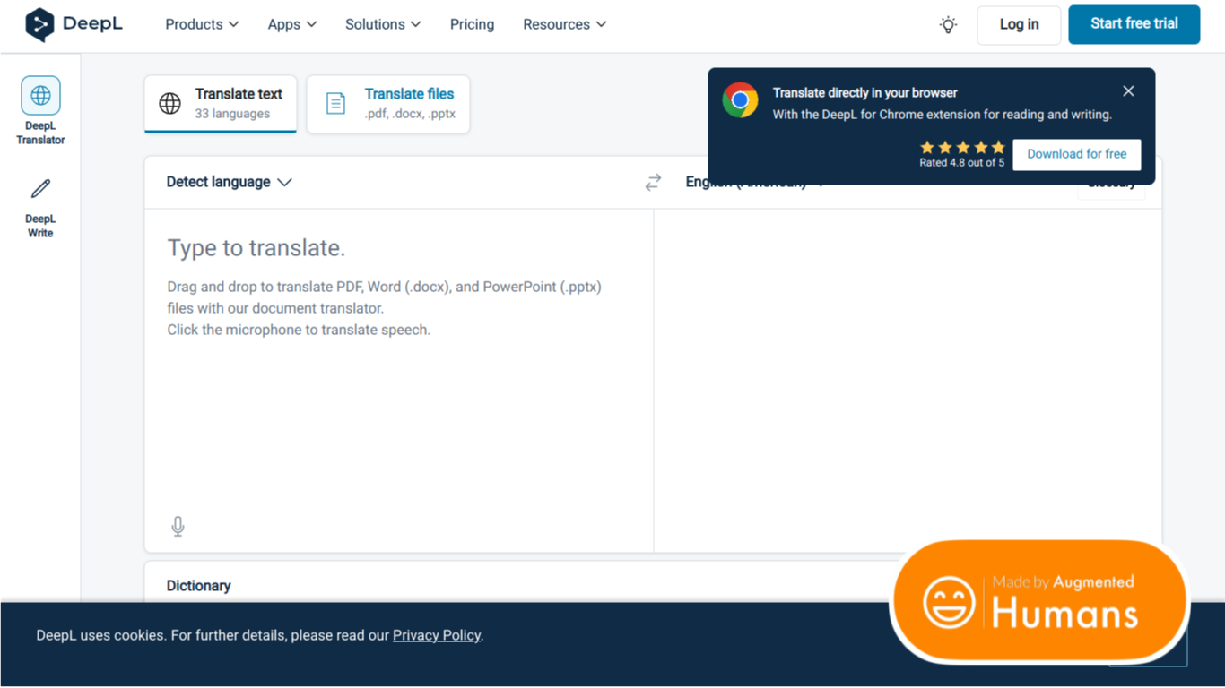Screen dimensions: 1225x688
Task: Open the Detect language selector
Action: coord(229,182)
